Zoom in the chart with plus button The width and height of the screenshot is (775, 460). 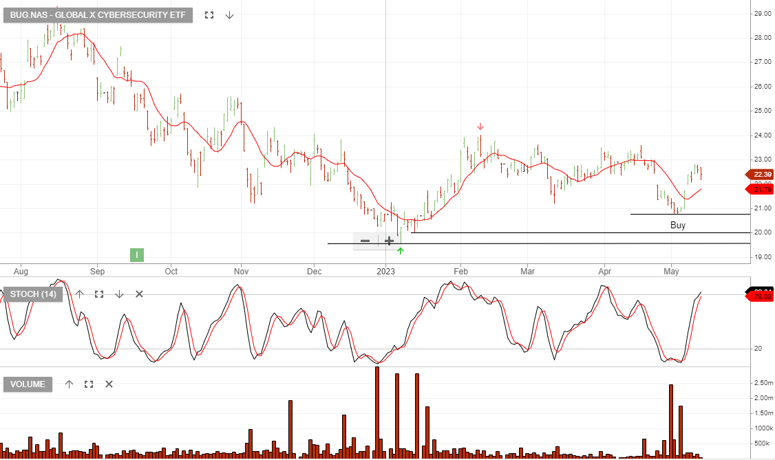(x=389, y=241)
